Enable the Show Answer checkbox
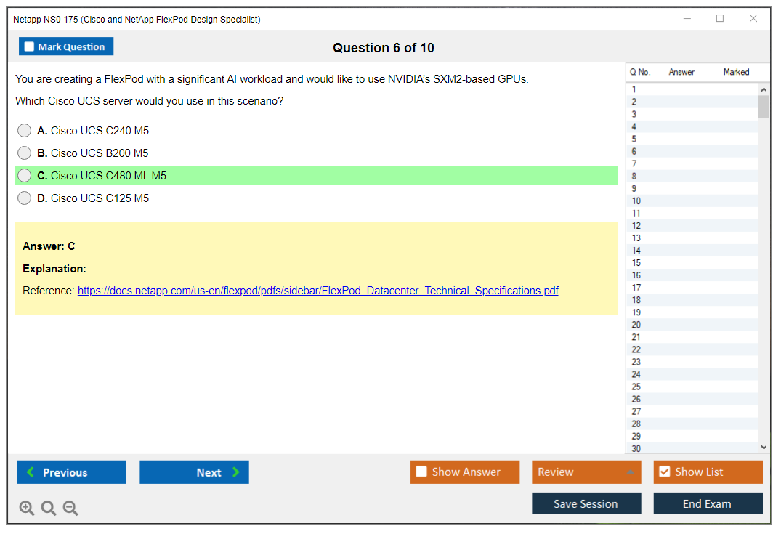 pos(421,472)
